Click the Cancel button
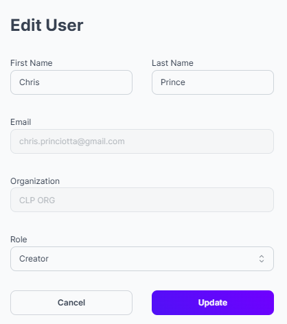287x324 pixels. [x=71, y=303]
